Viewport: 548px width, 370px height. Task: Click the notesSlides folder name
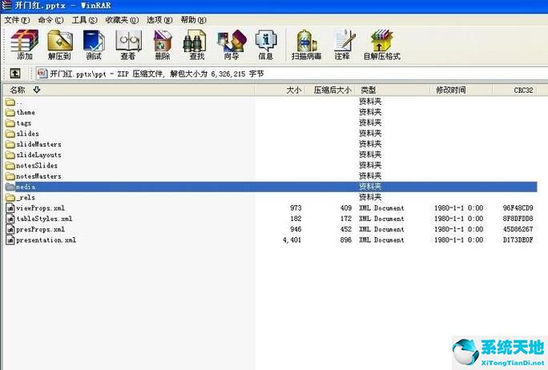click(37, 166)
